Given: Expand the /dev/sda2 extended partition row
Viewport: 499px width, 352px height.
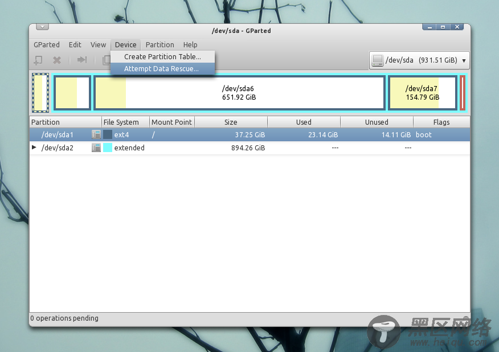Looking at the screenshot, I should [34, 148].
